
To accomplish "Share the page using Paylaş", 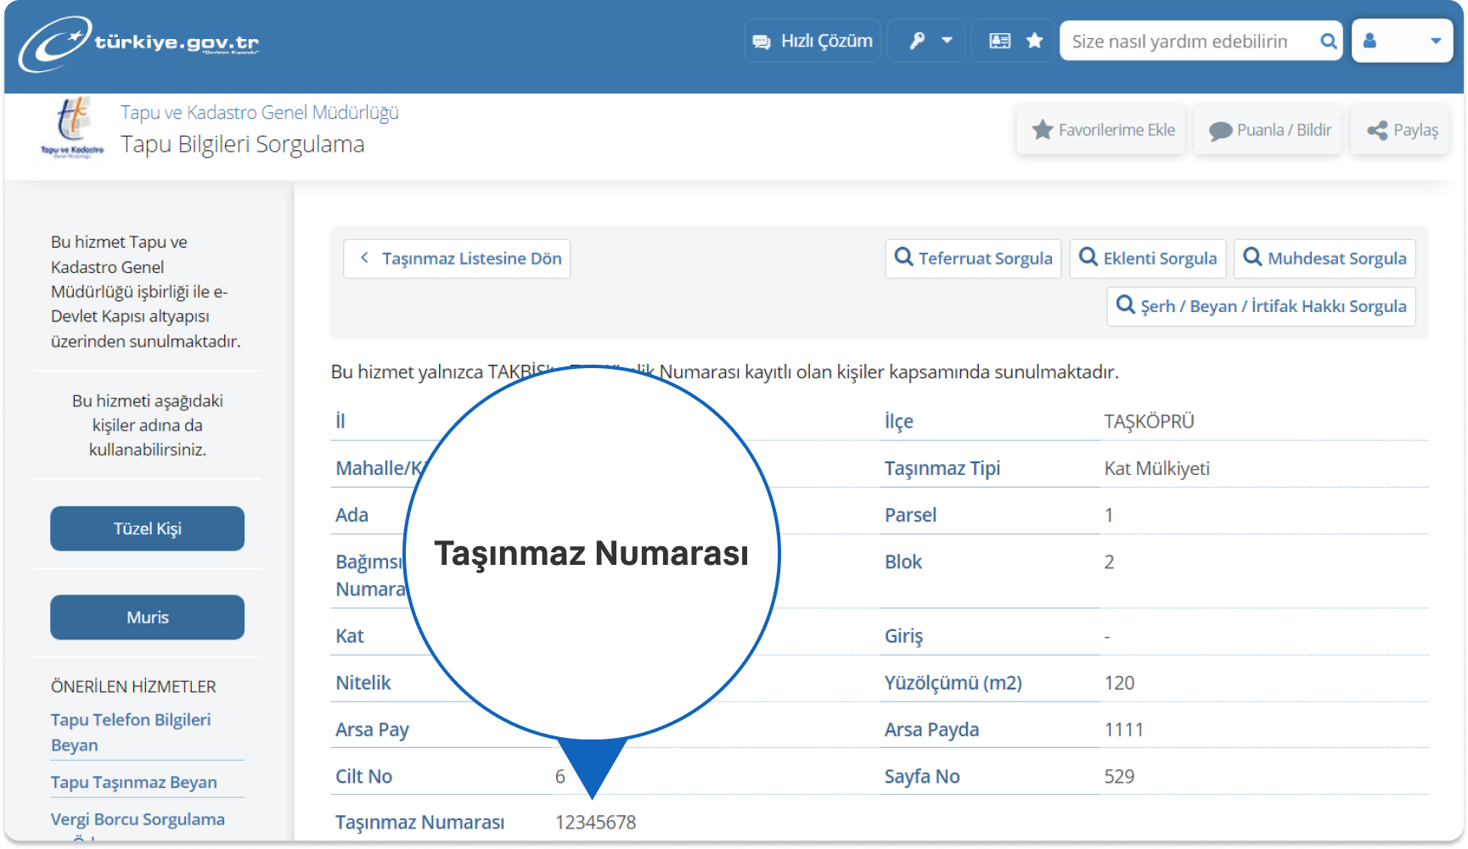I will click(x=1401, y=130).
